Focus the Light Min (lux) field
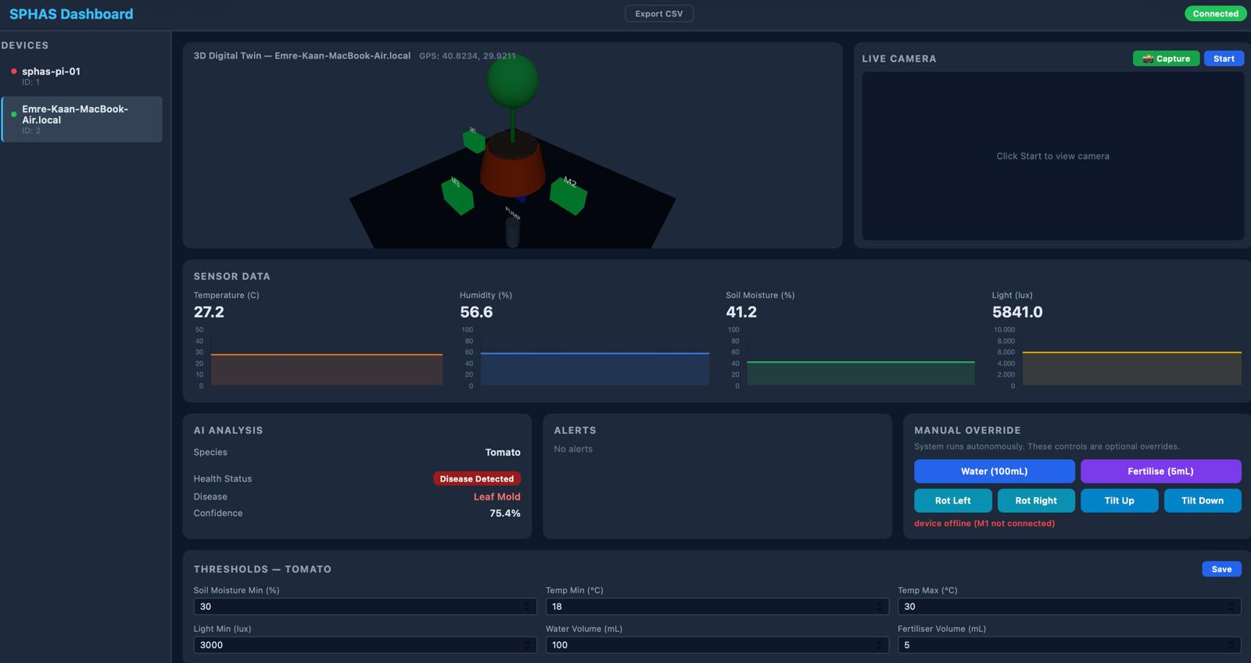The image size is (1251, 663). [365, 645]
